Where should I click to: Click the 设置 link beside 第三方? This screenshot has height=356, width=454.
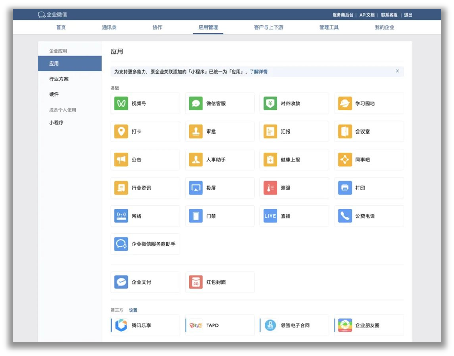click(133, 310)
